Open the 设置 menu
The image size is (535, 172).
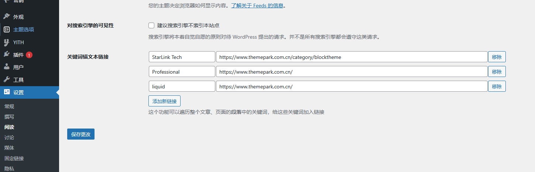(30, 92)
